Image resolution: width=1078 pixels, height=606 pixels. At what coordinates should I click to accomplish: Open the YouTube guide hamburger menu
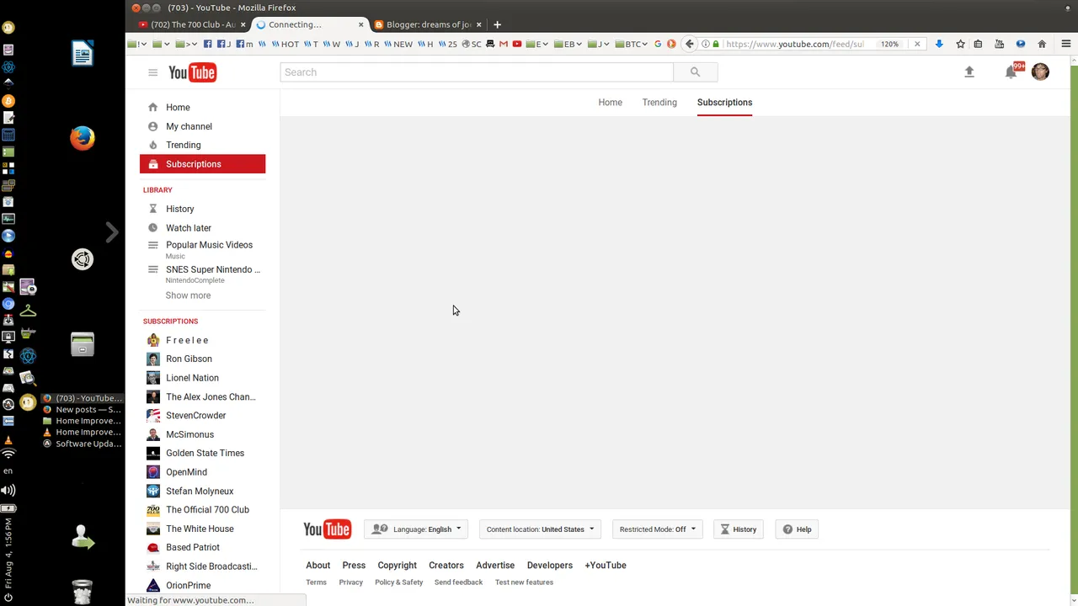tap(152, 72)
